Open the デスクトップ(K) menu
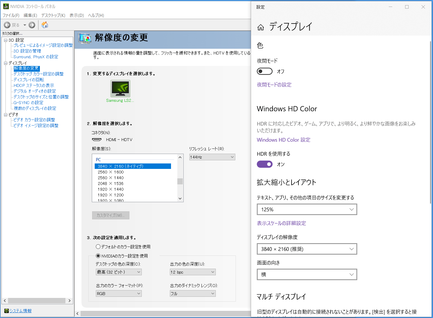This screenshot has height=318, width=433. point(53,15)
